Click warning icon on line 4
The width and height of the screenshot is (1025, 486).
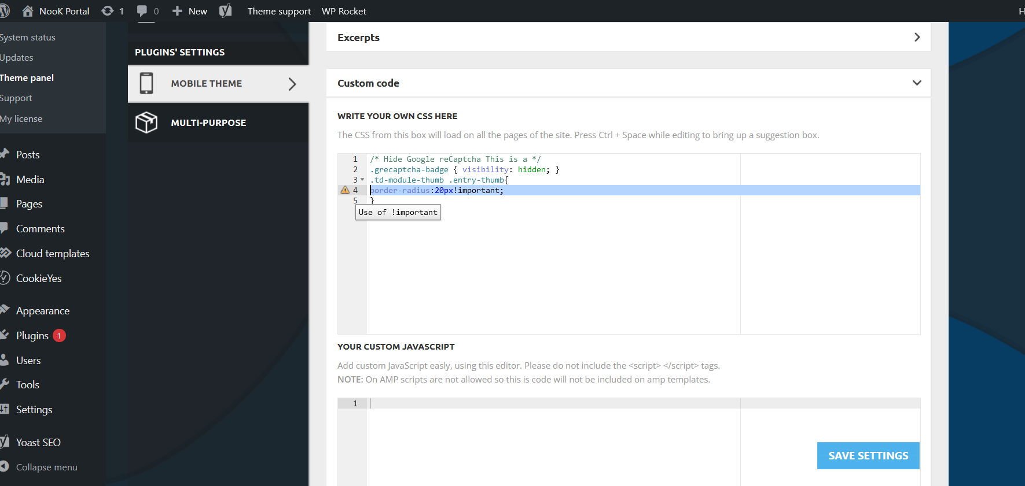click(345, 190)
